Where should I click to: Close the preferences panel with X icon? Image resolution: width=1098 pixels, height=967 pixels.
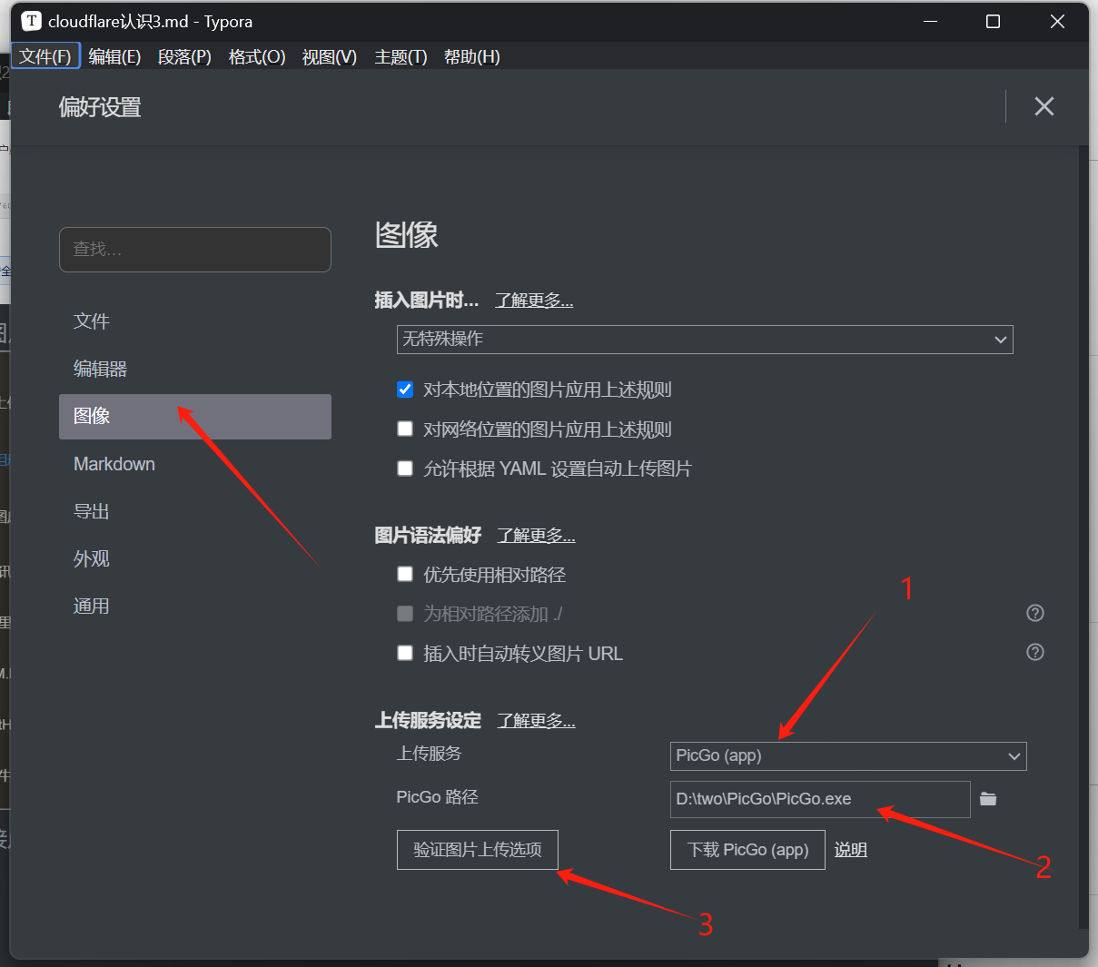(x=1044, y=106)
